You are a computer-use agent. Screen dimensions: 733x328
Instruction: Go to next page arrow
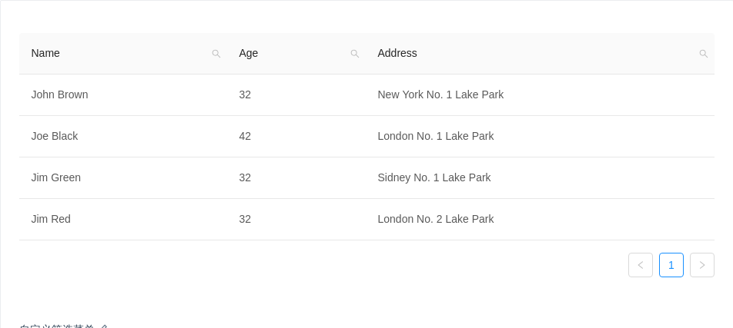pyautogui.click(x=702, y=265)
